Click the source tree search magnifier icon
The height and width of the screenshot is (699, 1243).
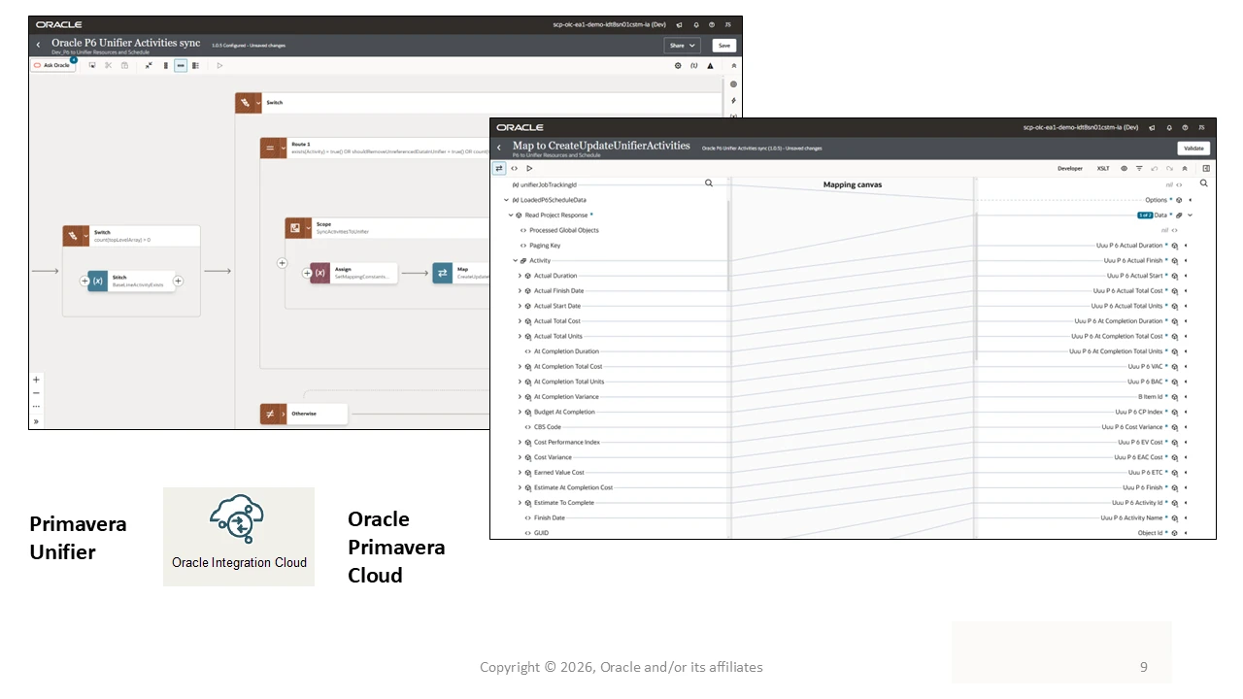pos(709,183)
